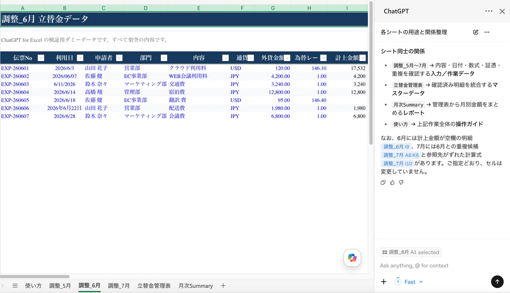Send the message with arrow button
Image resolution: width=510 pixels, height=293 pixels.
coord(497,282)
